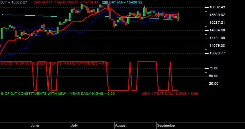
Task: Select the CARHARTT TREND PIVOT label
Action: coord(66,2)
